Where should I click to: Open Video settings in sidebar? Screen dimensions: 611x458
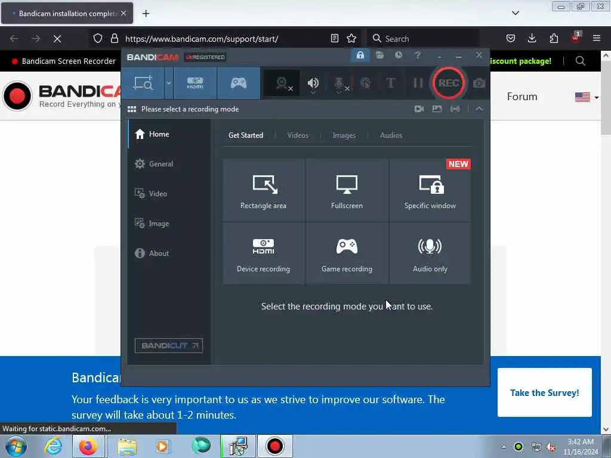169,194
